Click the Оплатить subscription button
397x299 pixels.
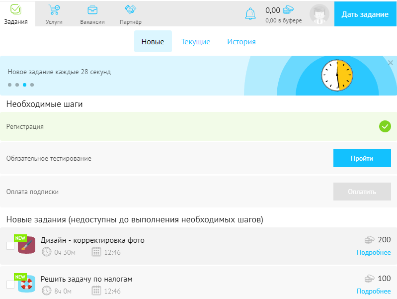pos(362,192)
